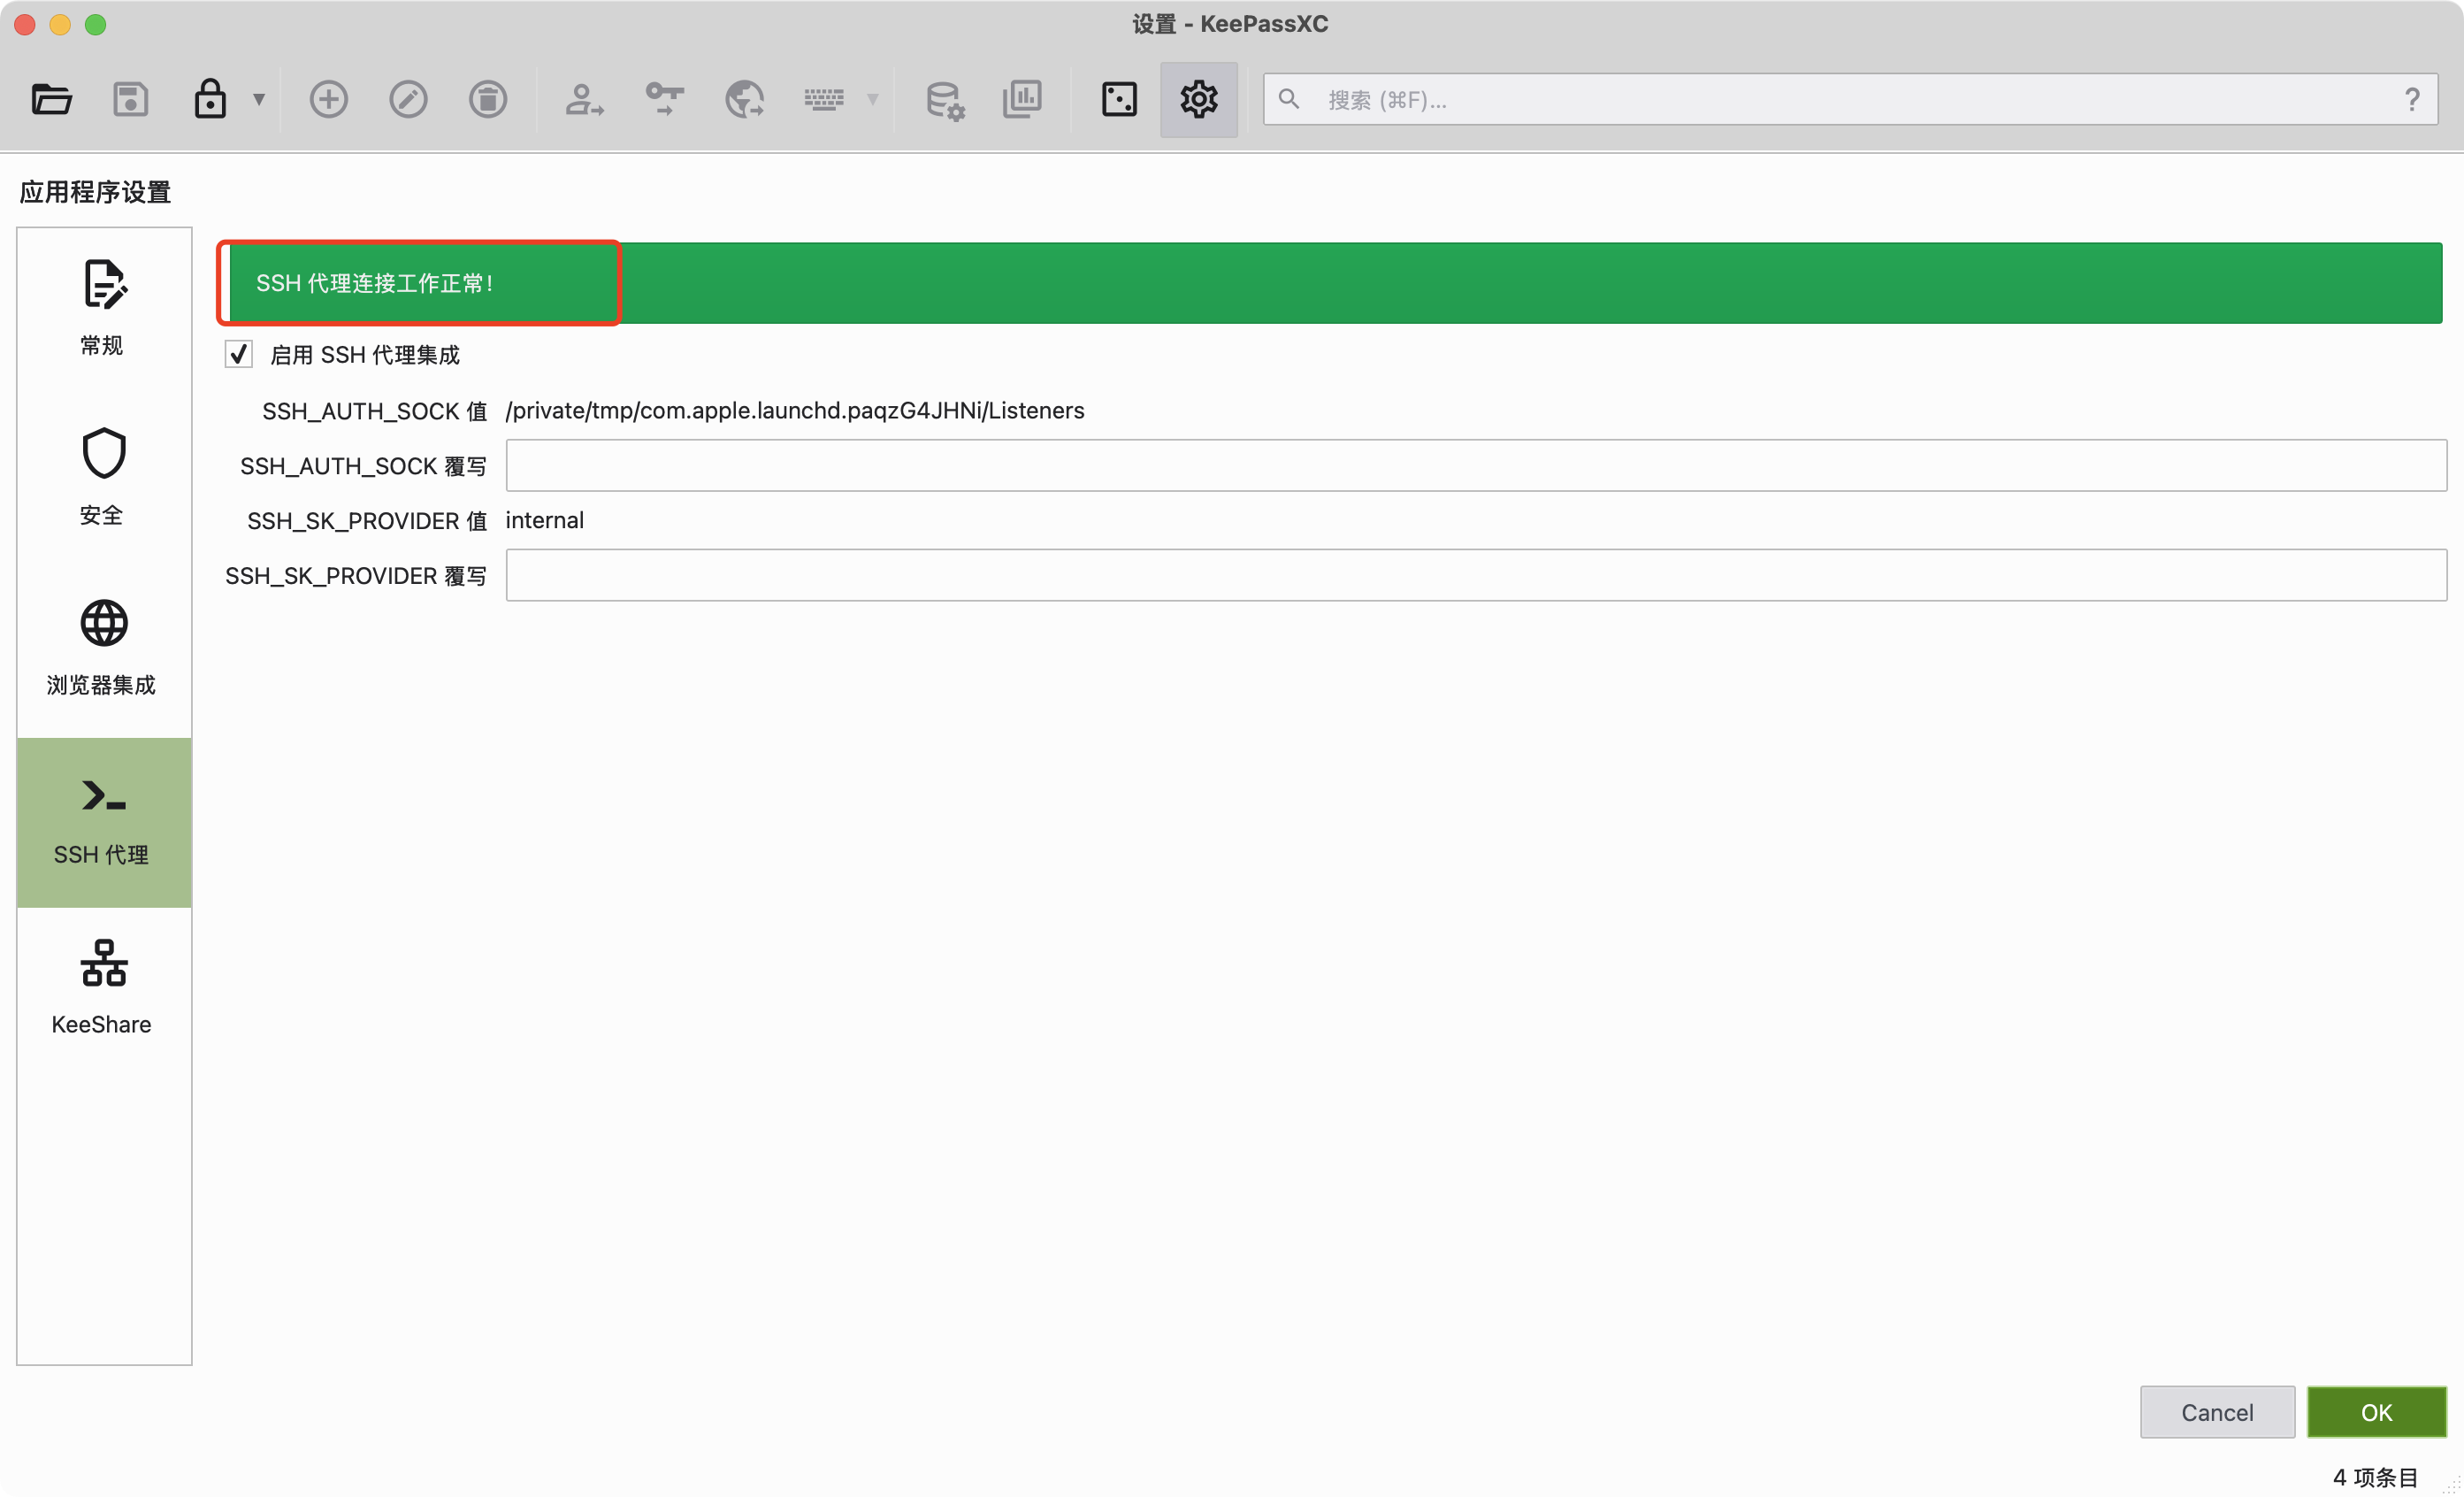Expand the auto-type dropdown arrow
This screenshot has height=1497, width=2464.
[873, 99]
